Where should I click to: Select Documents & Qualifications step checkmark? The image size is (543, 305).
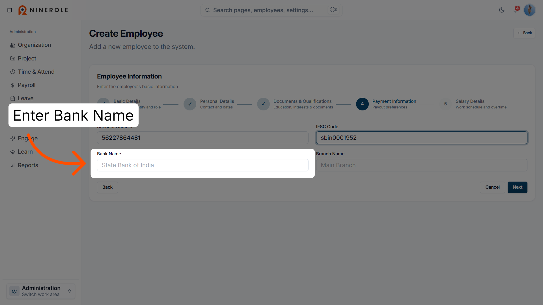pos(263,104)
